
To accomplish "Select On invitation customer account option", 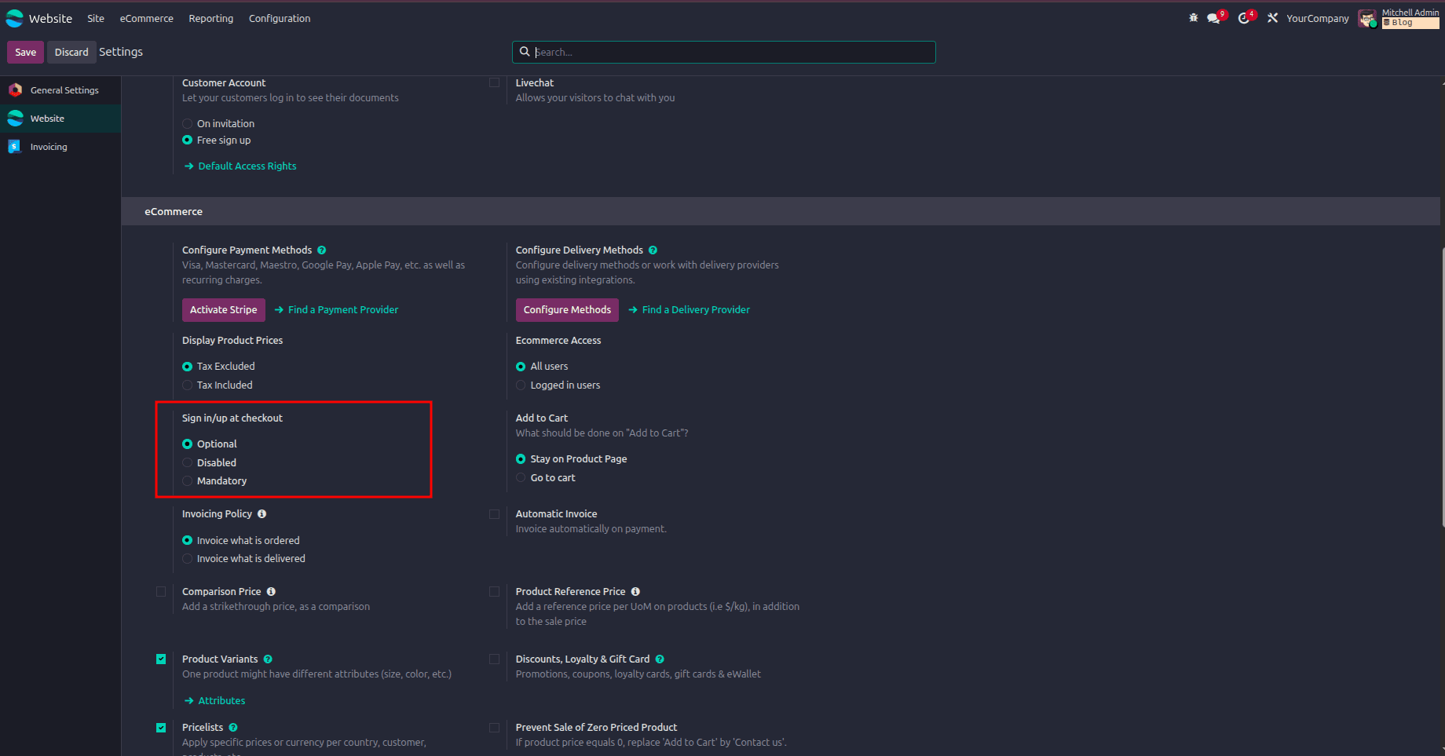I will coord(187,124).
